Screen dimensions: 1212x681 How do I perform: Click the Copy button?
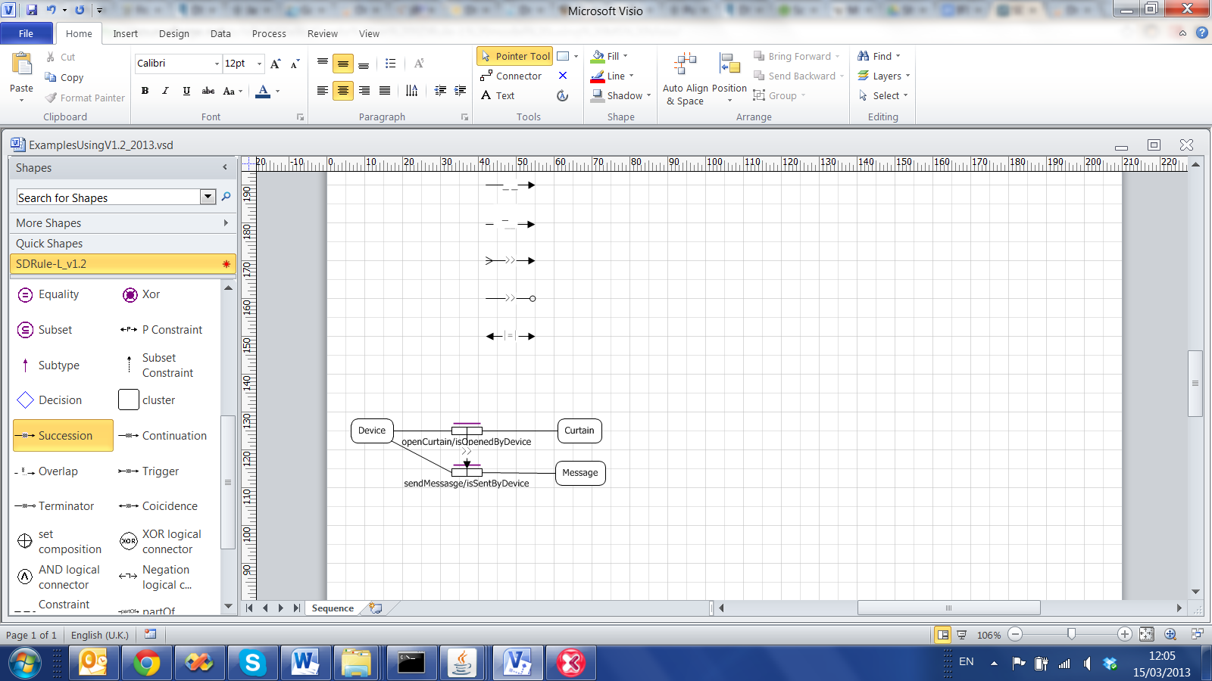64,77
